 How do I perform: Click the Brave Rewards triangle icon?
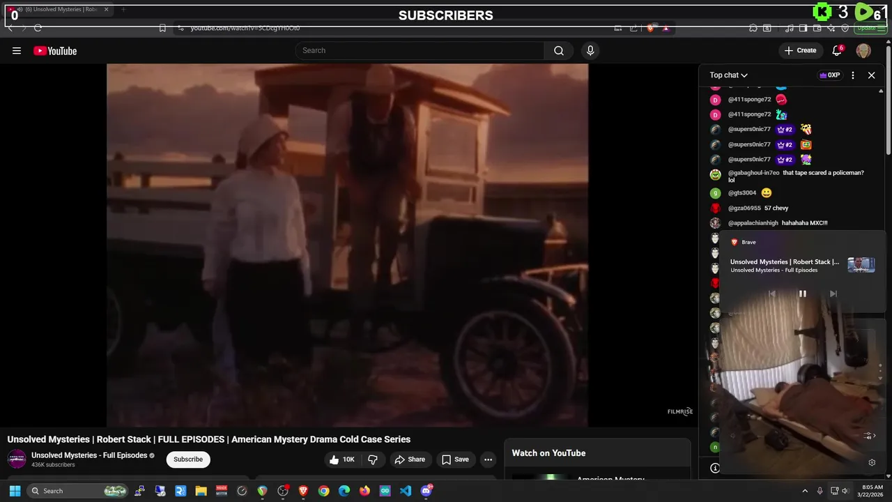[x=666, y=28]
